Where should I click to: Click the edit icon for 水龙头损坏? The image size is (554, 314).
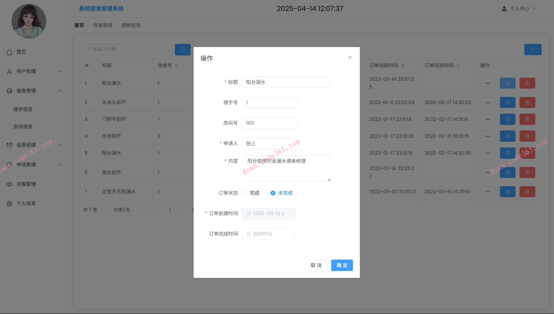[x=507, y=102]
